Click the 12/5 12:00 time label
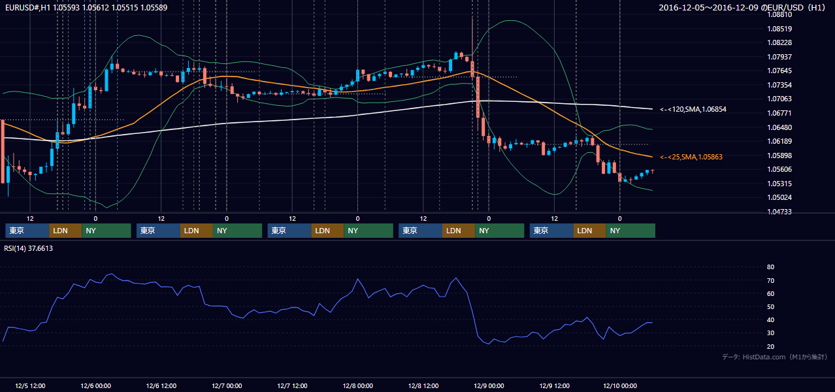This screenshot has width=835, height=392. click(x=29, y=385)
